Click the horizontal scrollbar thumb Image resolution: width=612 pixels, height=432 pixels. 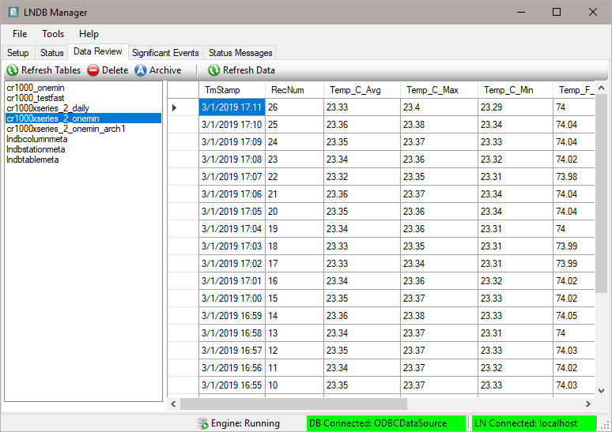pos(293,404)
